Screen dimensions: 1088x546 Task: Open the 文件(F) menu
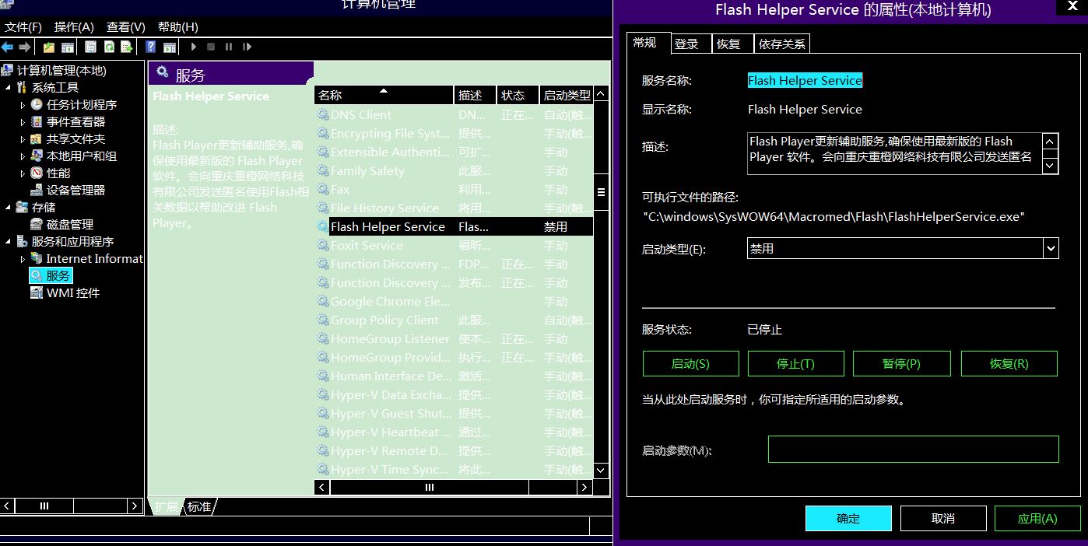23,26
